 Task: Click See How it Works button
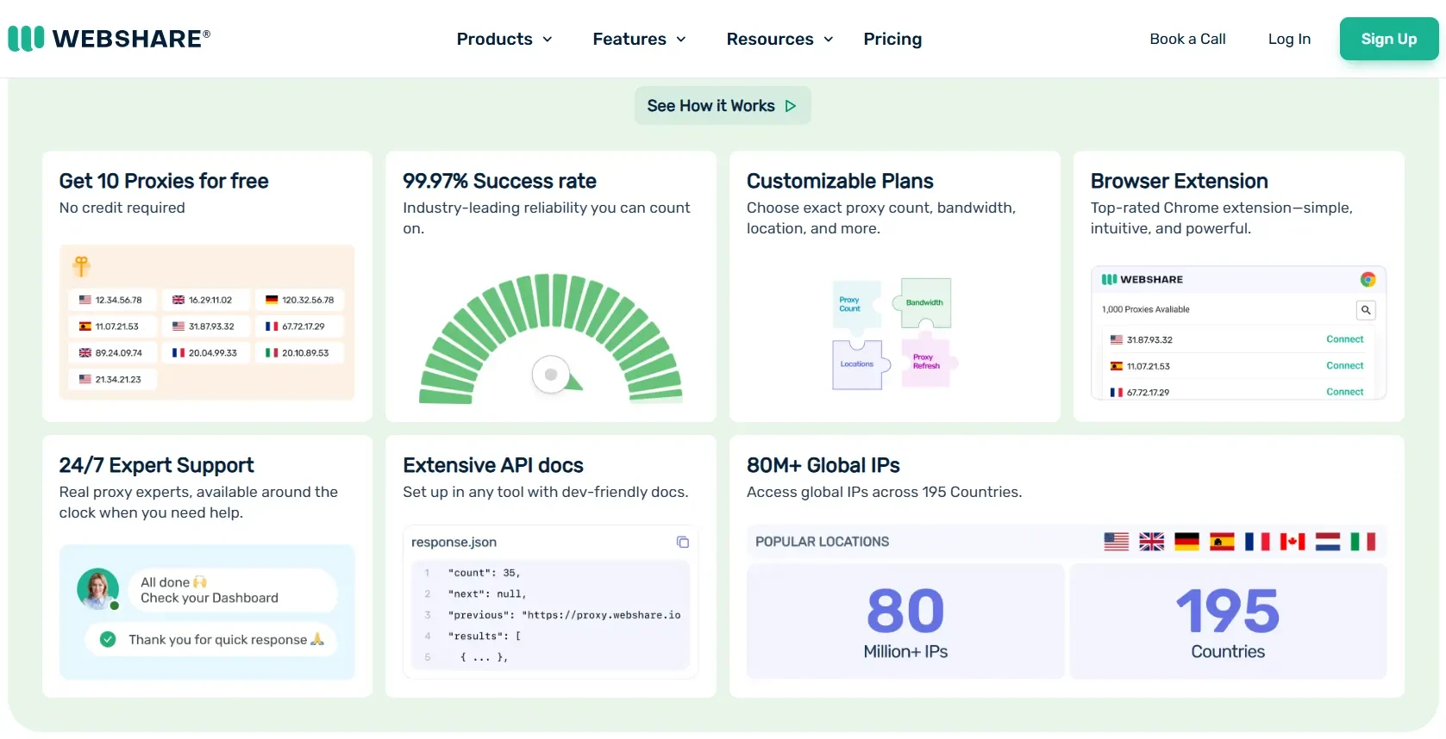tap(723, 105)
